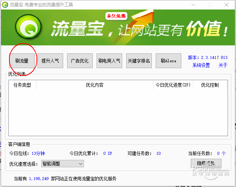Screen dimensions: 236x187
Task: Click the 优化控制 column header
Action: pos(210,85)
